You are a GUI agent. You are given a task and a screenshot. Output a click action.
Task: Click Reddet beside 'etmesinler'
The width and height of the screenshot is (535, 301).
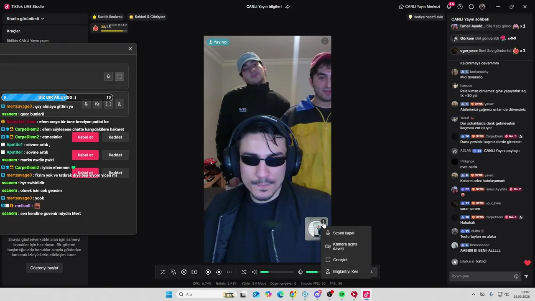pyautogui.click(x=115, y=137)
